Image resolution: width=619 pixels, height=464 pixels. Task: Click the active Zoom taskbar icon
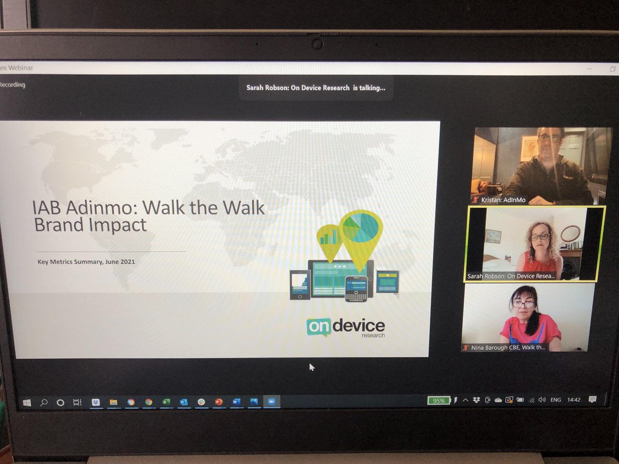tap(271, 402)
